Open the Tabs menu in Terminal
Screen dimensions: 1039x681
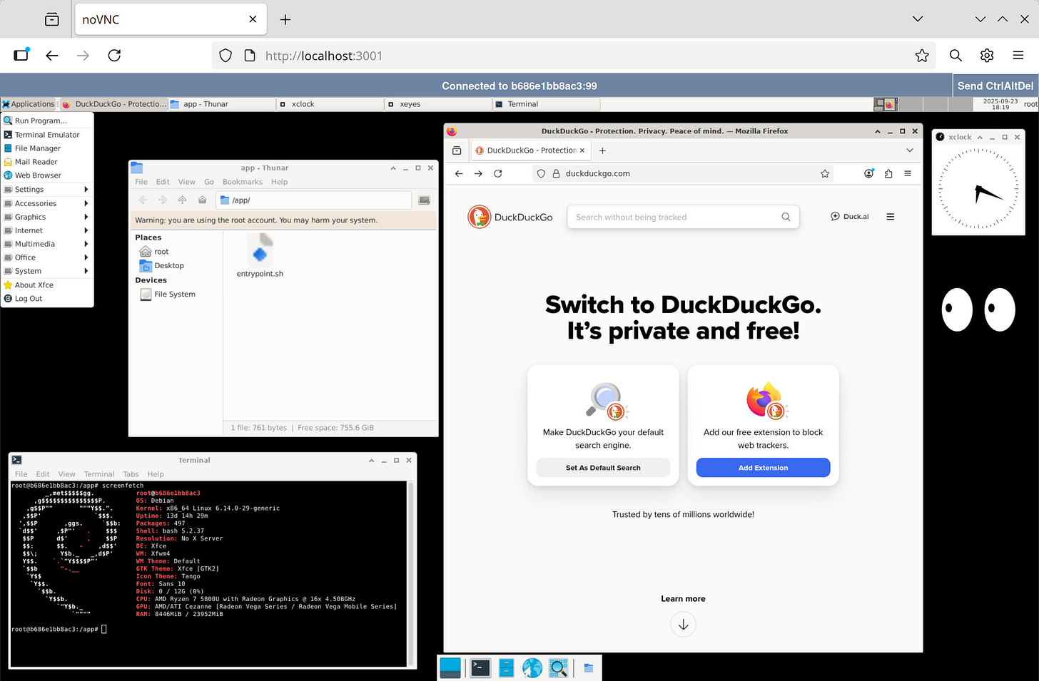pyautogui.click(x=131, y=474)
